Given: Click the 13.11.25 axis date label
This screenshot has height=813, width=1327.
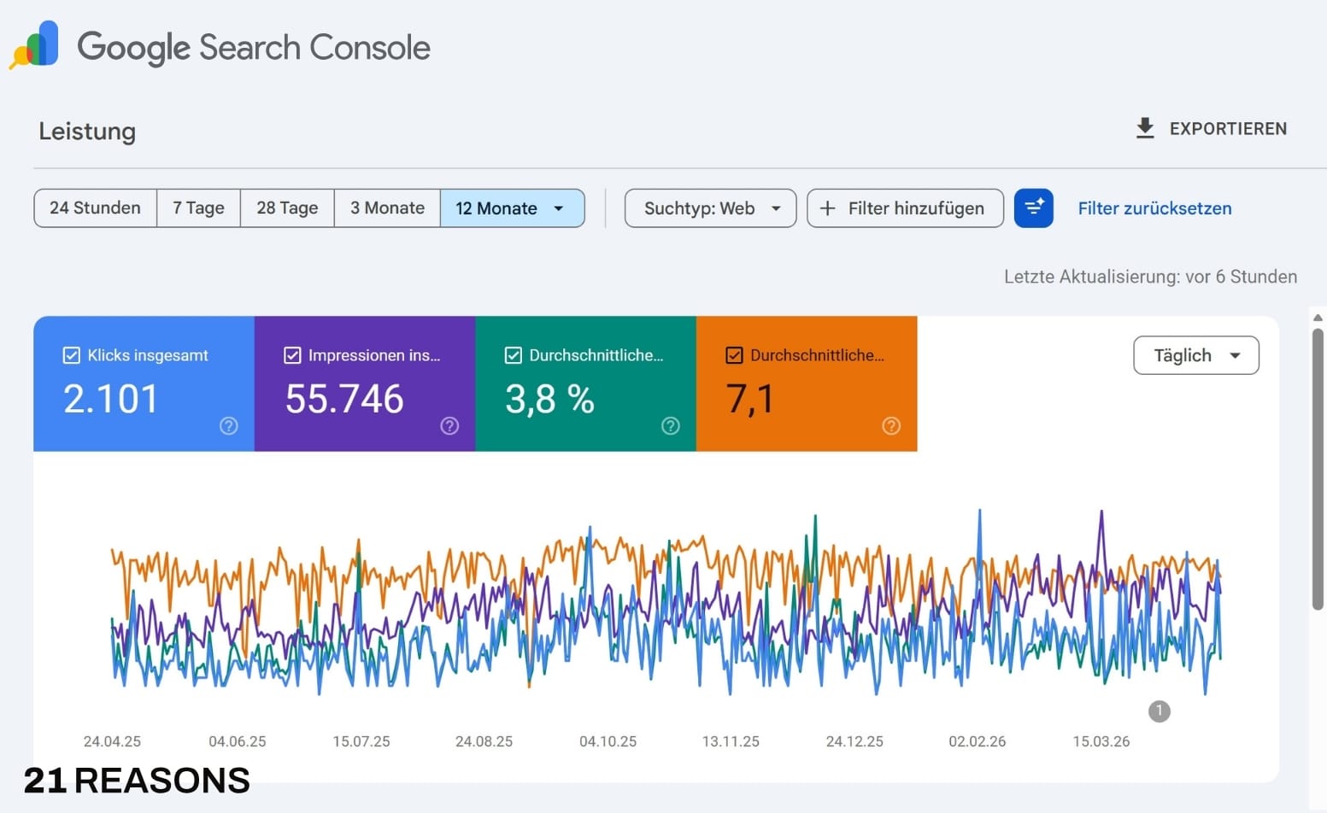Looking at the screenshot, I should (731, 741).
